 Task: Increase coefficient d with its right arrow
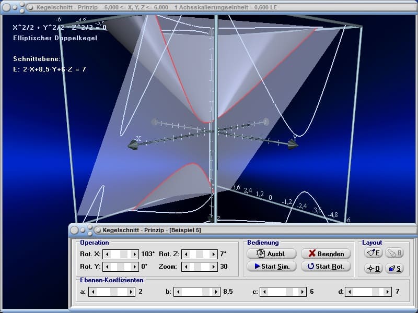point(388,292)
